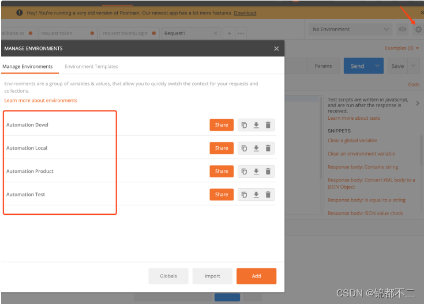Open the Automation Product environment

tap(30, 171)
